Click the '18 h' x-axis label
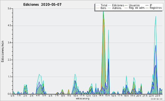This screenshot has width=165, height=101. [x=126, y=96]
